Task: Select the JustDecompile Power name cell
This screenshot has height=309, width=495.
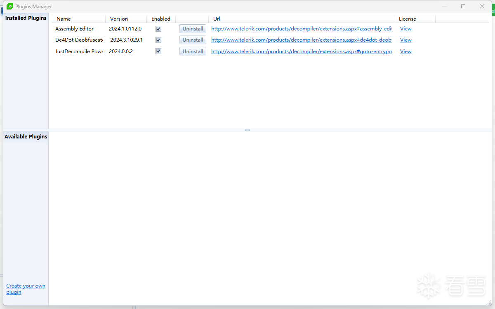Action: pyautogui.click(x=79, y=51)
